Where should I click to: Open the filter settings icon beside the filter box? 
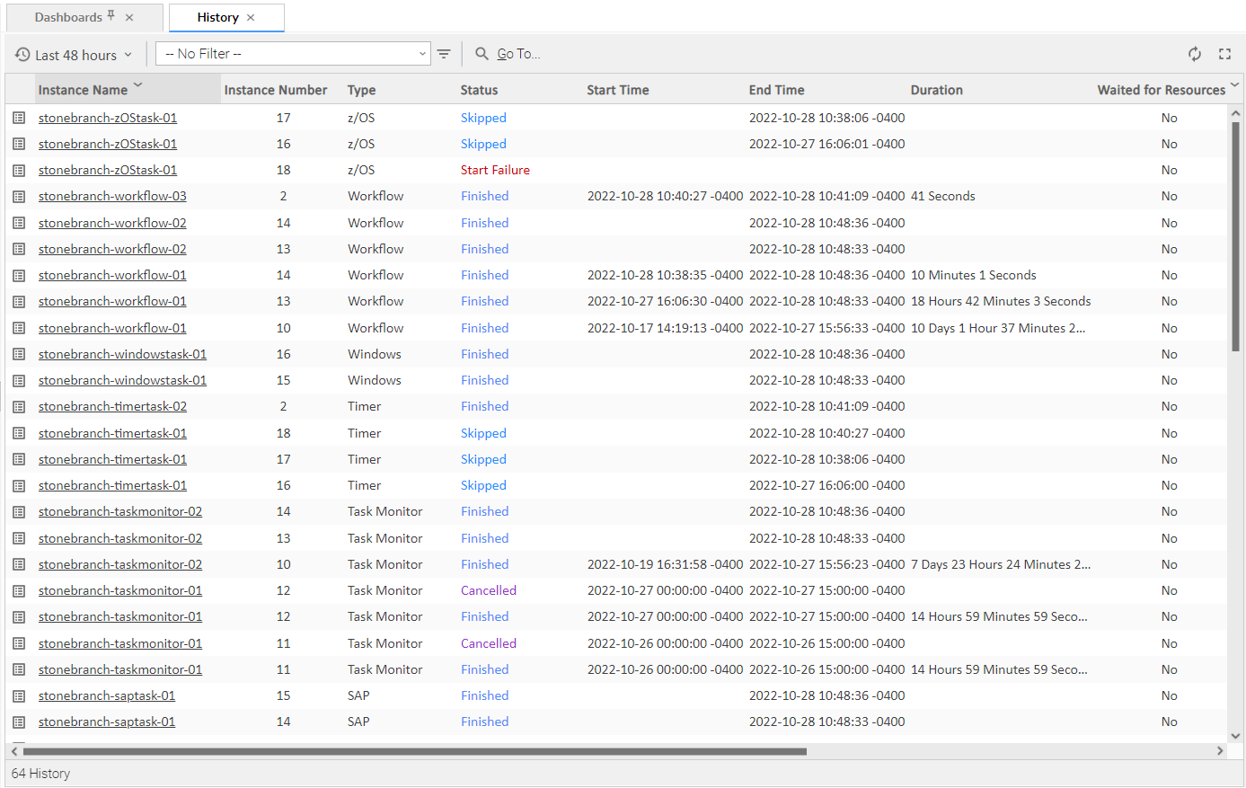tap(444, 54)
